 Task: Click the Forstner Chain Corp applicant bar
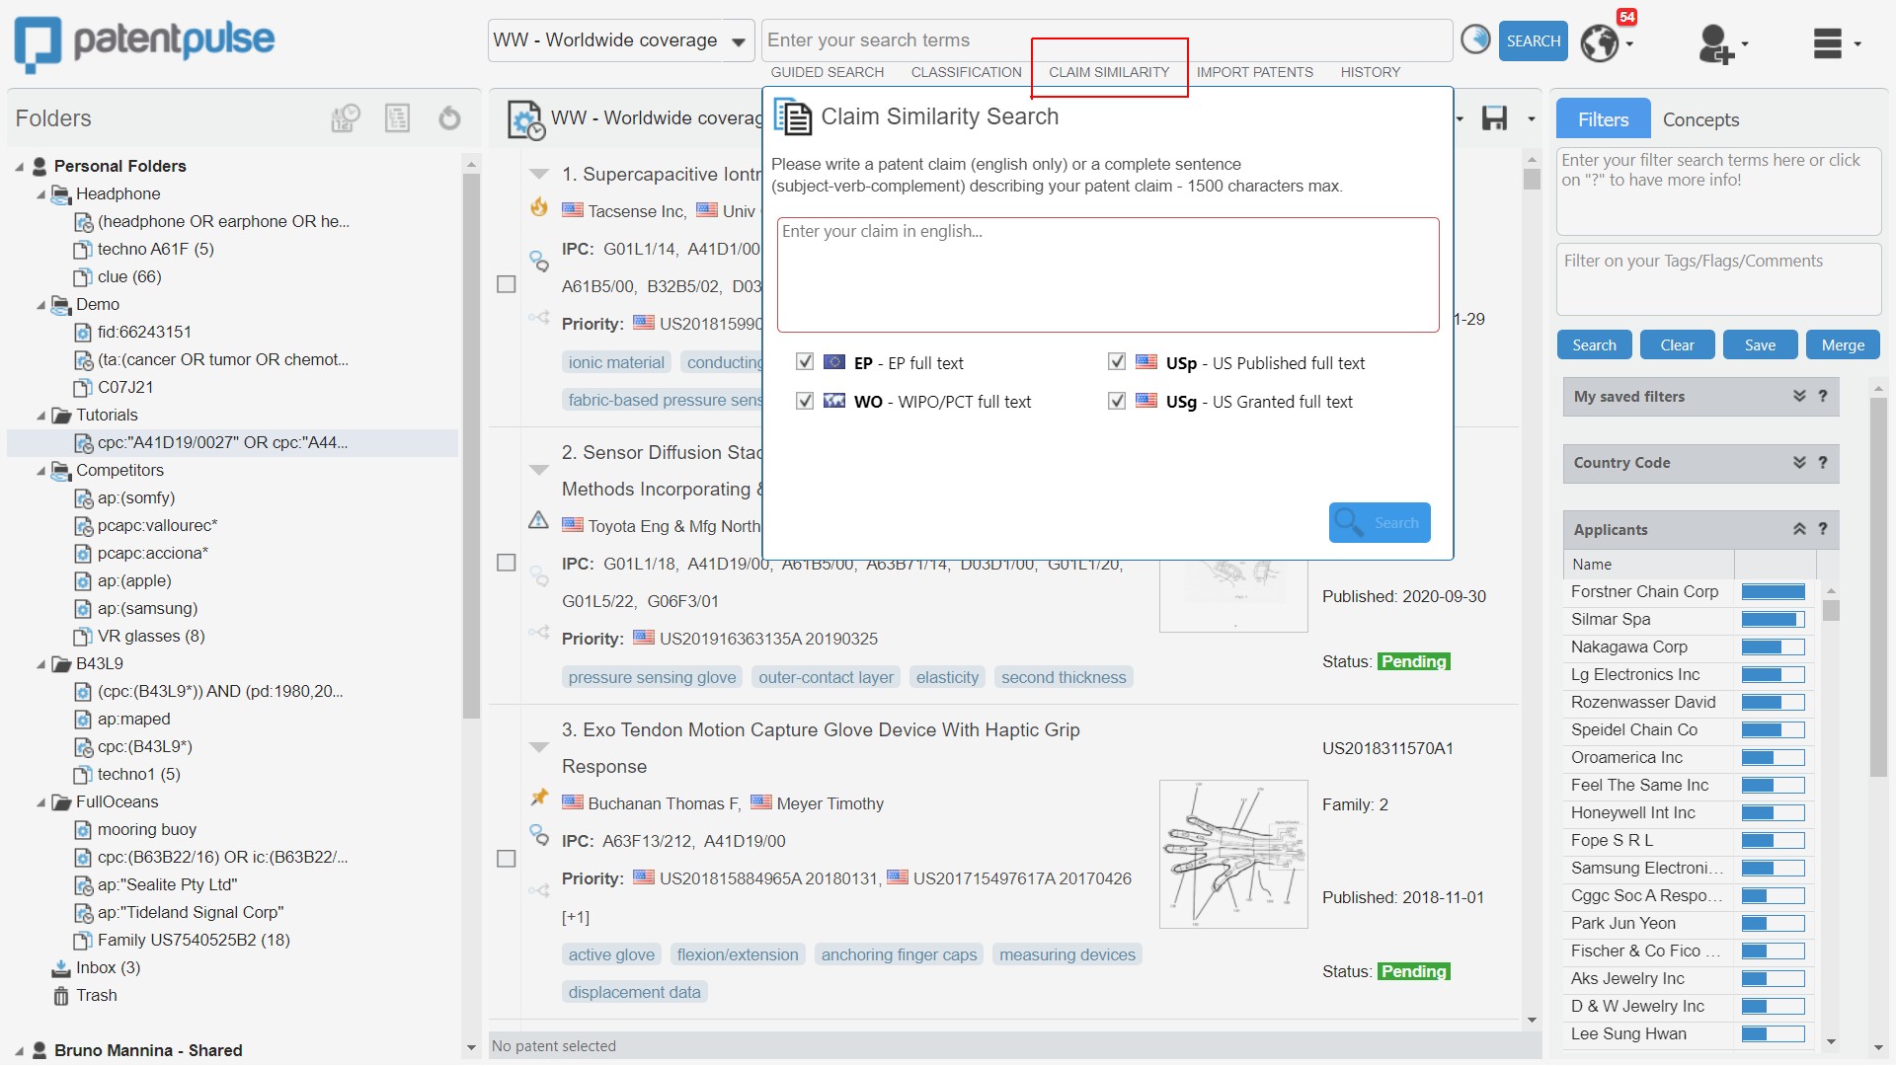[x=1773, y=592]
